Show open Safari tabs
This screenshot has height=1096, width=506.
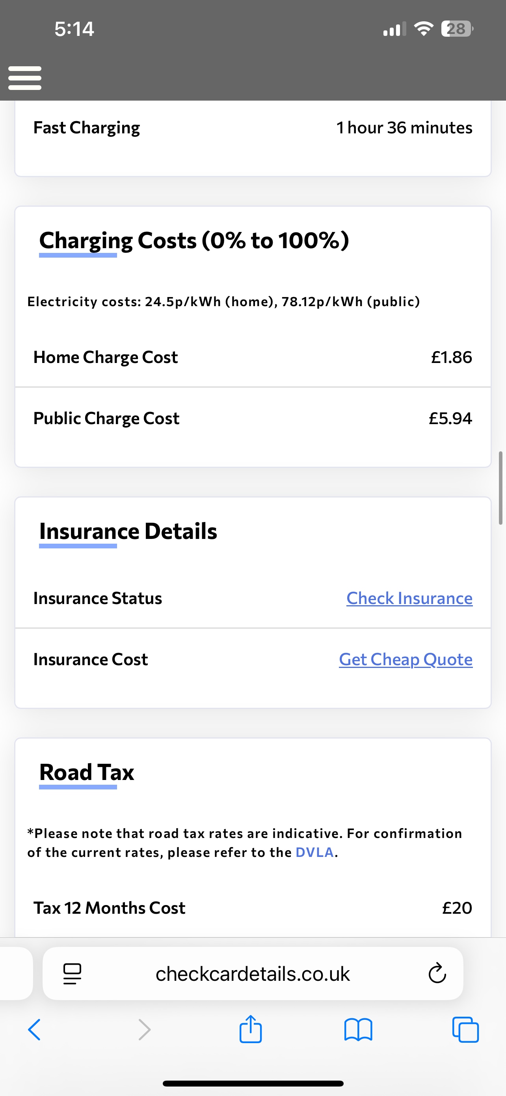tap(466, 1030)
